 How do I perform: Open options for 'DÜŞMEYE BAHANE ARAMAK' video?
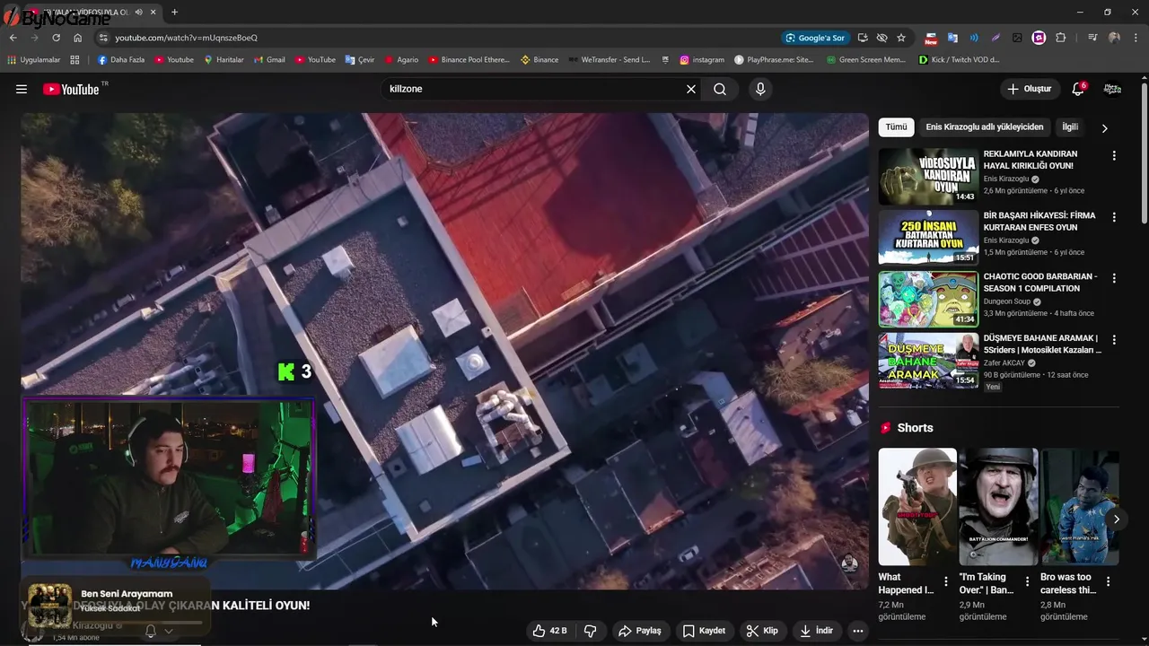coord(1114,341)
